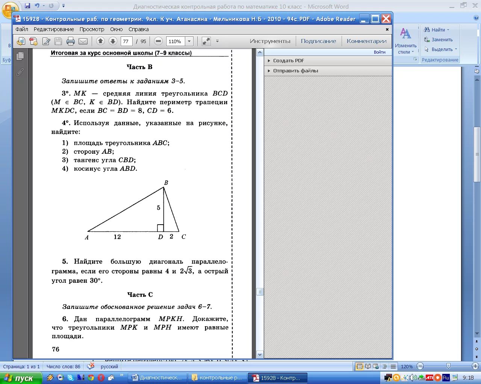
Task: Click the Word zoom out minus button
Action: [420, 366]
